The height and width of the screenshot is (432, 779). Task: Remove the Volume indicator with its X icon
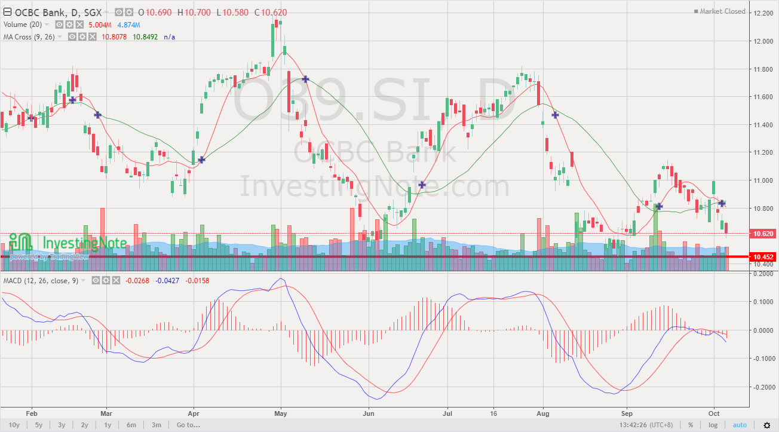78,24
